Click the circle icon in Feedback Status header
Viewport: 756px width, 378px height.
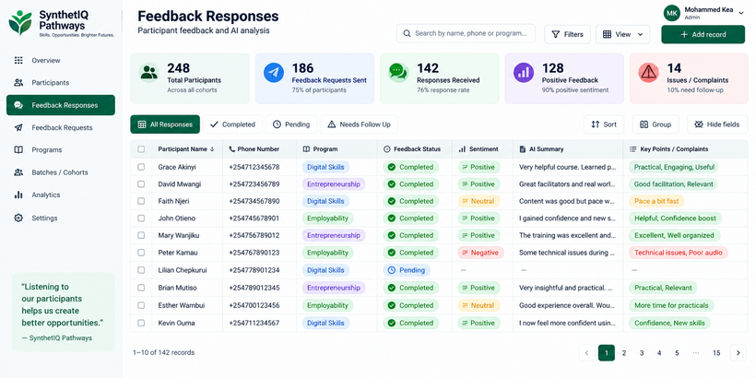pyautogui.click(x=386, y=149)
